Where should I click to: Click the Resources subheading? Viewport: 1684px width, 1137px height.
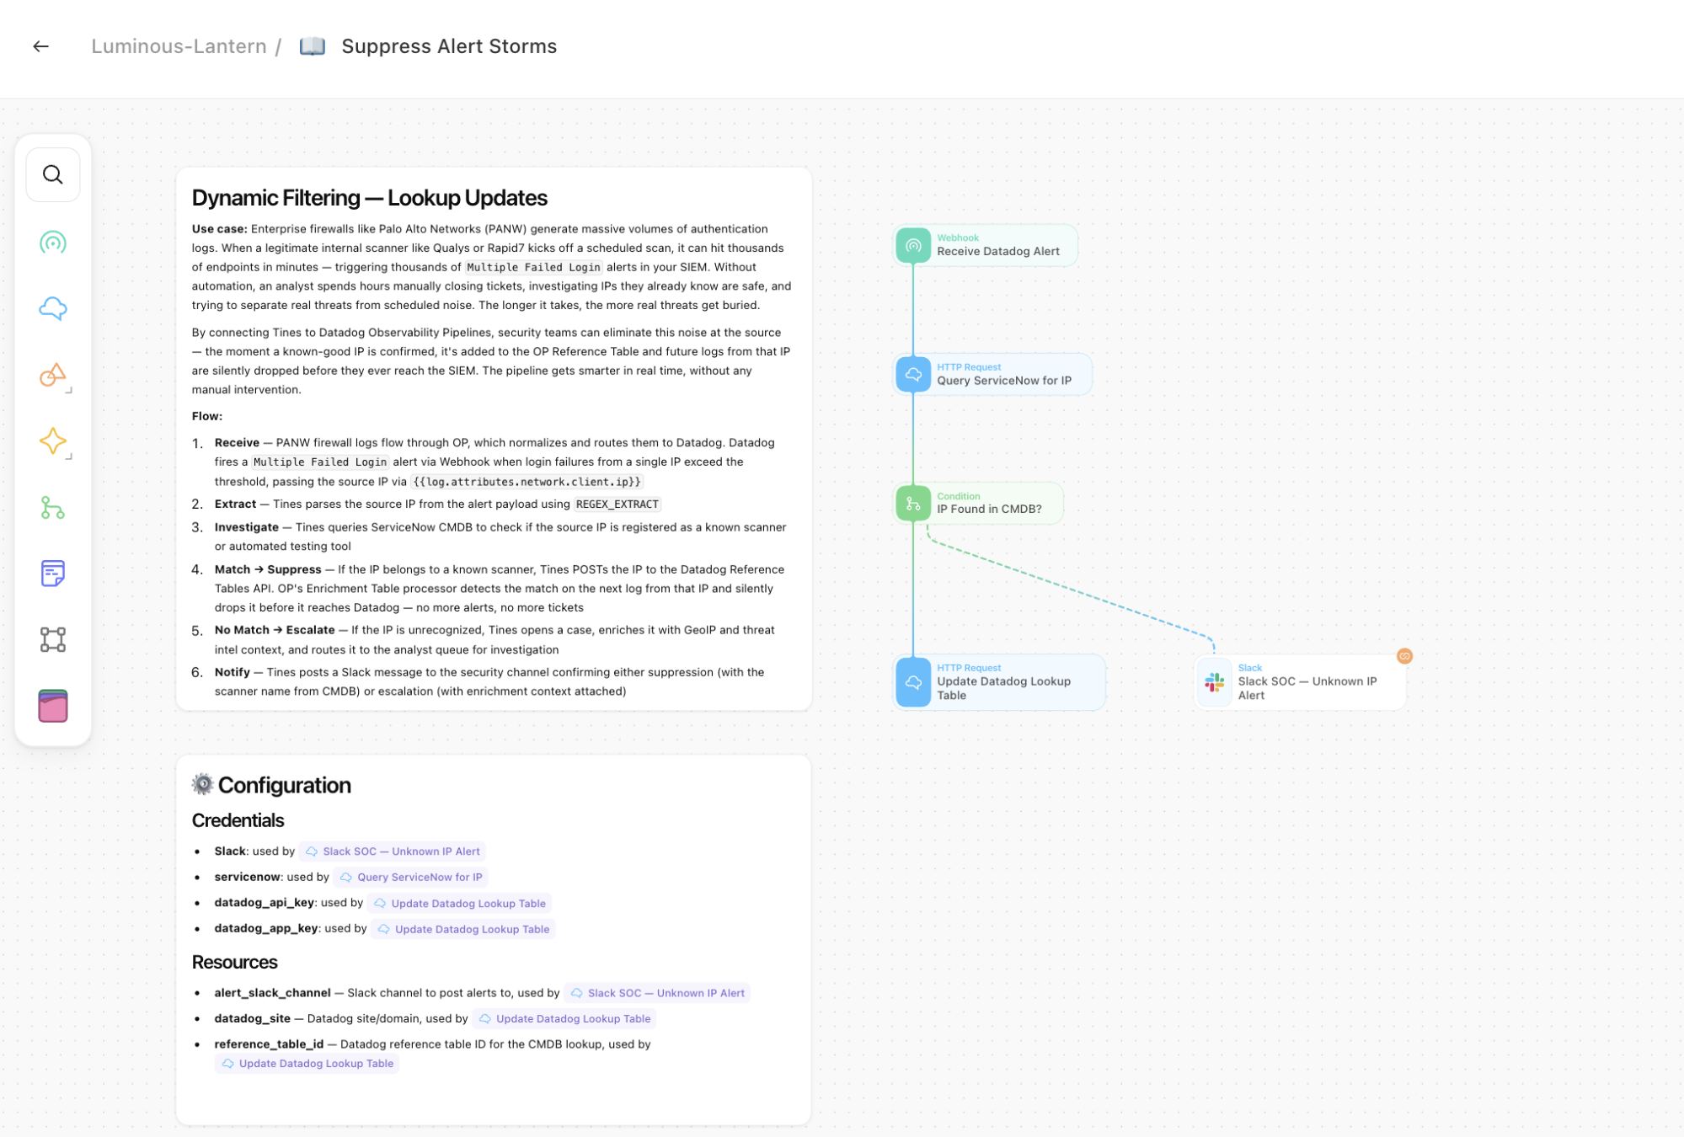click(234, 962)
